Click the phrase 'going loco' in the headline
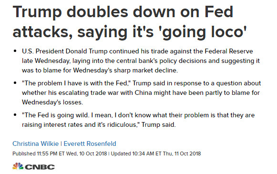 click(x=203, y=32)
